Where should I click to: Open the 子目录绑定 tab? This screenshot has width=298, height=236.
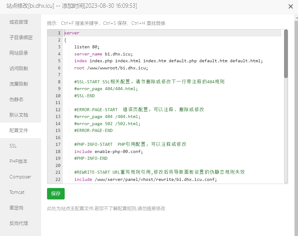point(20,37)
